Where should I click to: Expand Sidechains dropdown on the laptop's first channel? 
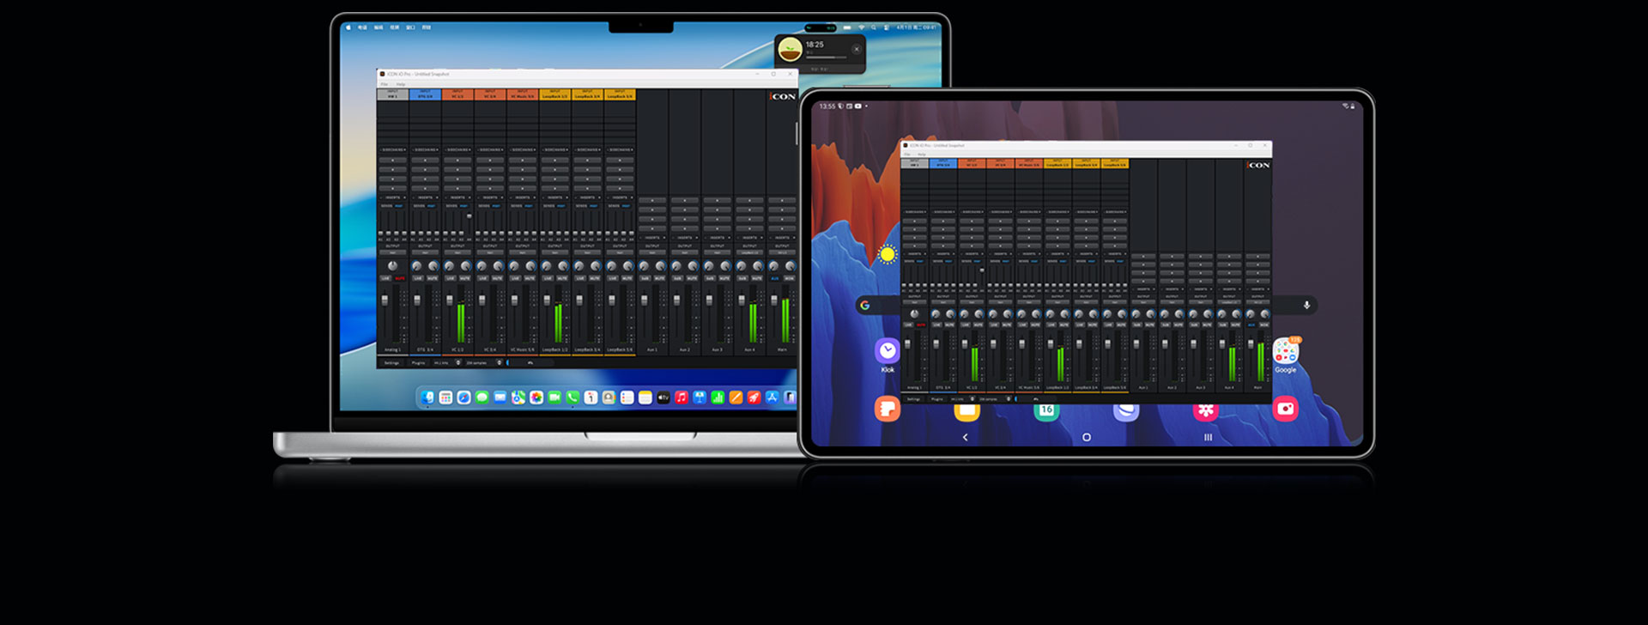[x=392, y=149]
